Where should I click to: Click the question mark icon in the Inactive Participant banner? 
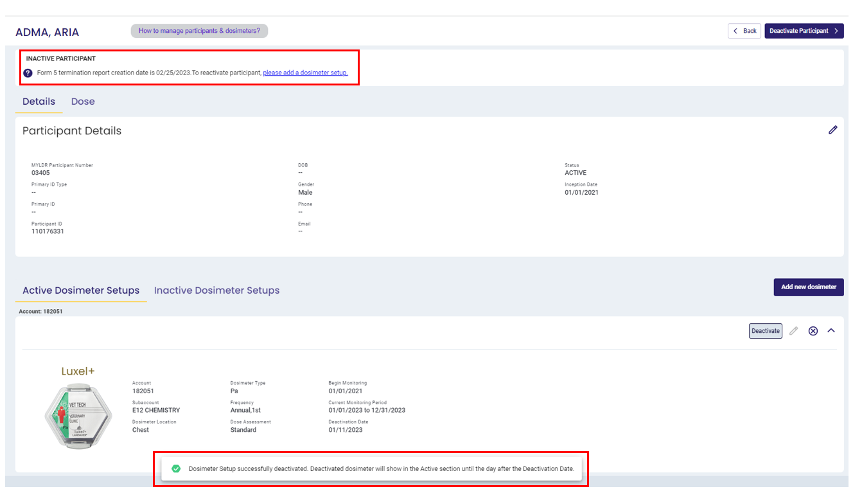point(27,73)
